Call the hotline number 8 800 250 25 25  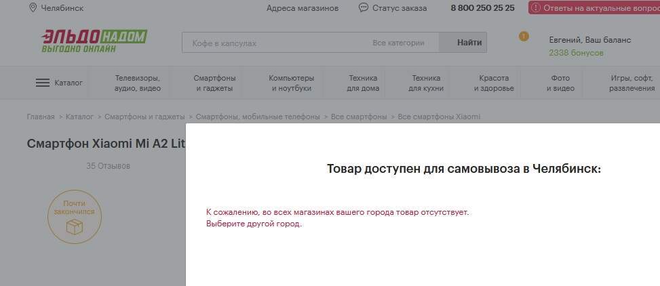pyautogui.click(x=482, y=8)
